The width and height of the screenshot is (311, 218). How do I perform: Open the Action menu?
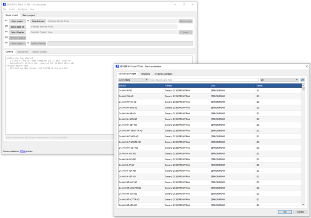point(12,9)
